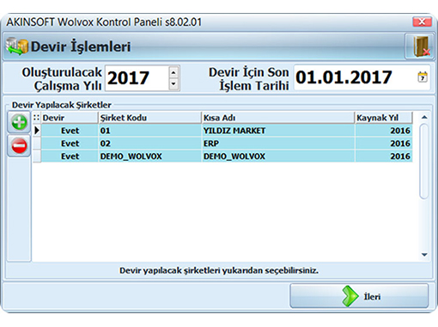This screenshot has height=327, width=438.
Task: Click Evet in the DEMO_WOLVOX row
Action: click(70, 157)
